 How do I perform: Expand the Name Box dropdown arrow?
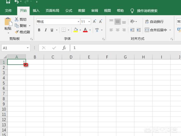click(27, 48)
